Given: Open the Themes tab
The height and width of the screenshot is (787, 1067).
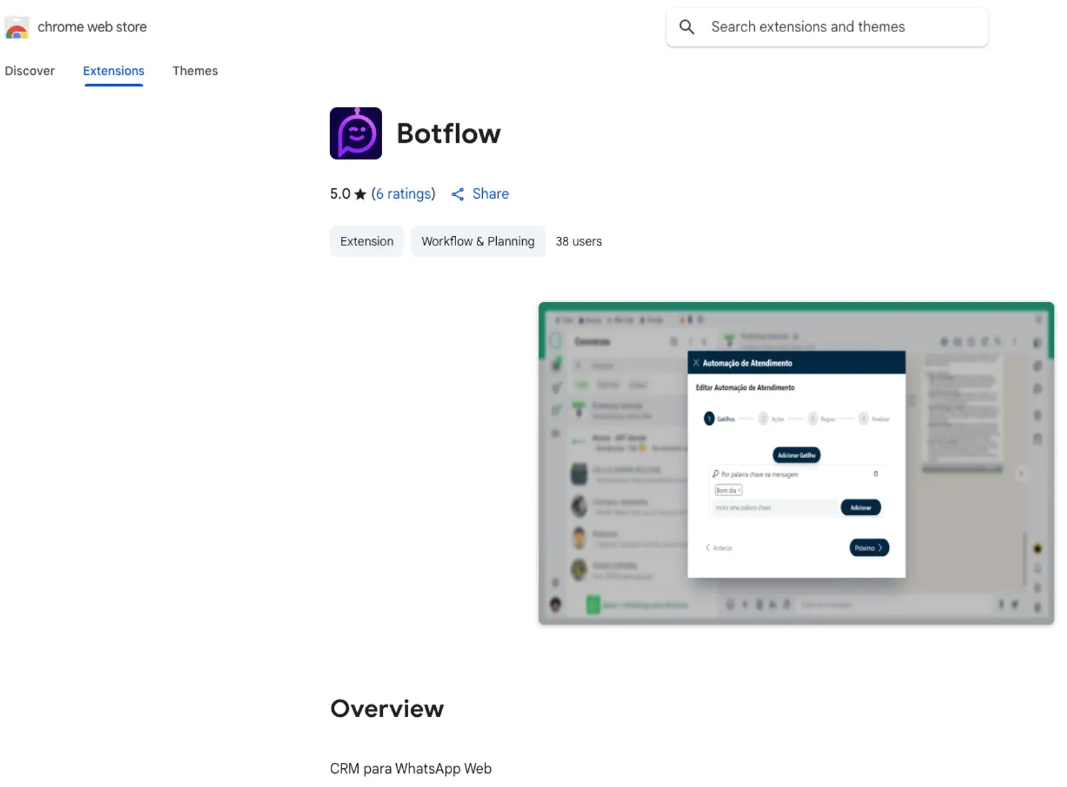Looking at the screenshot, I should pos(195,71).
